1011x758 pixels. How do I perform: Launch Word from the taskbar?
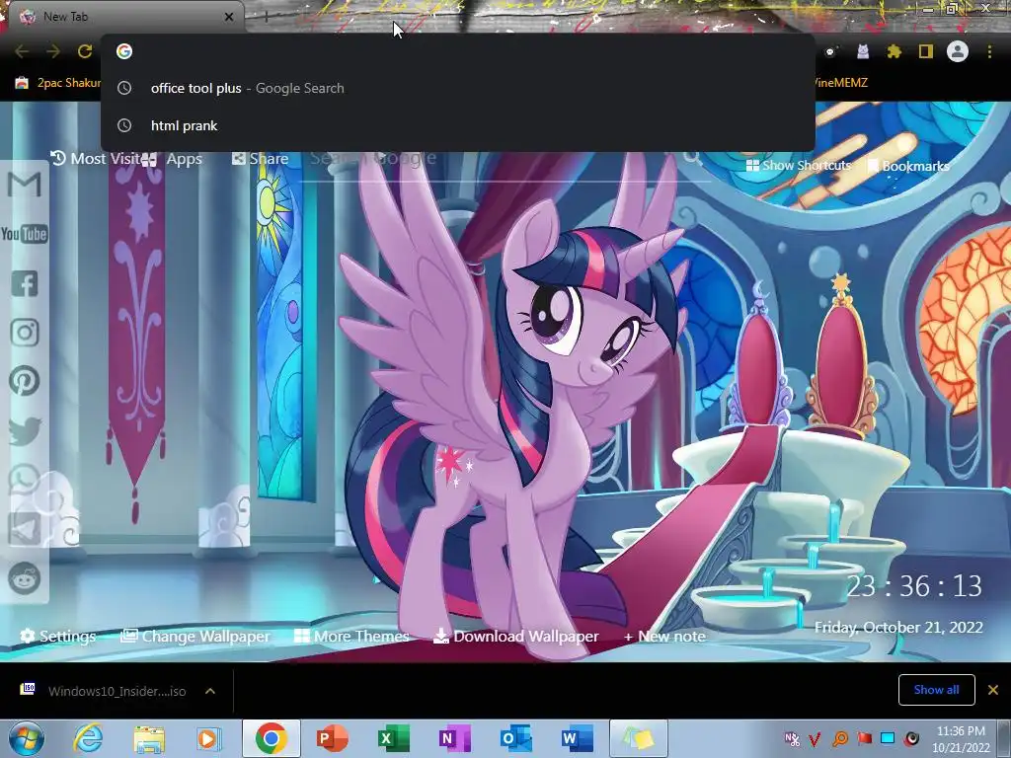[577, 738]
